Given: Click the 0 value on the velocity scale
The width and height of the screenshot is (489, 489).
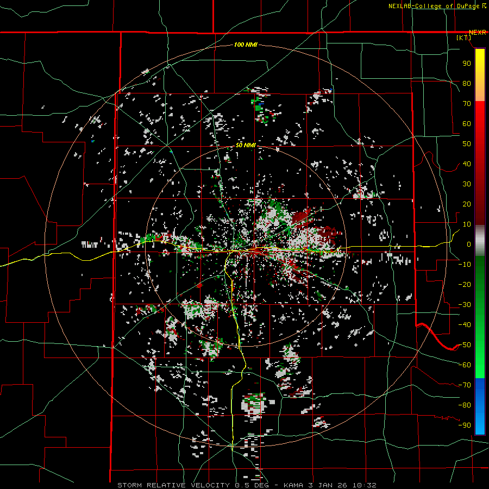Looking at the screenshot, I should [x=469, y=244].
